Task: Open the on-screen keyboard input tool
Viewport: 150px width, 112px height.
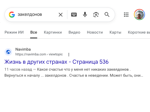Action: 74,15
